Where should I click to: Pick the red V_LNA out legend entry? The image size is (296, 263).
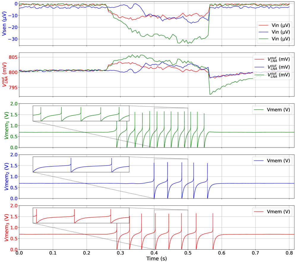272,59
